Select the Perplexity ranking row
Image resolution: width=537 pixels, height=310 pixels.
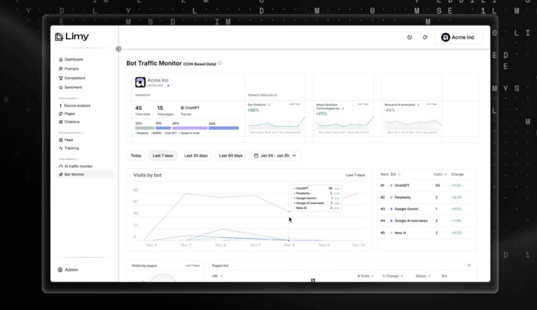coord(427,197)
